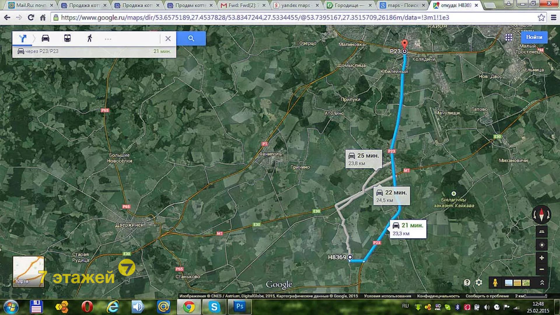Image resolution: width=560 pixels, height=315 pixels.
Task: Expand more travel options (three dots)
Action: (108, 39)
